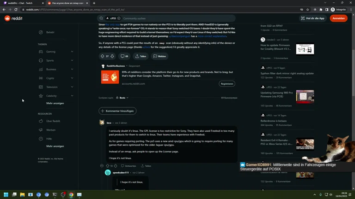Open Beliebt in the sidebar
Viewport: 355px width, 199px height.
50,32
